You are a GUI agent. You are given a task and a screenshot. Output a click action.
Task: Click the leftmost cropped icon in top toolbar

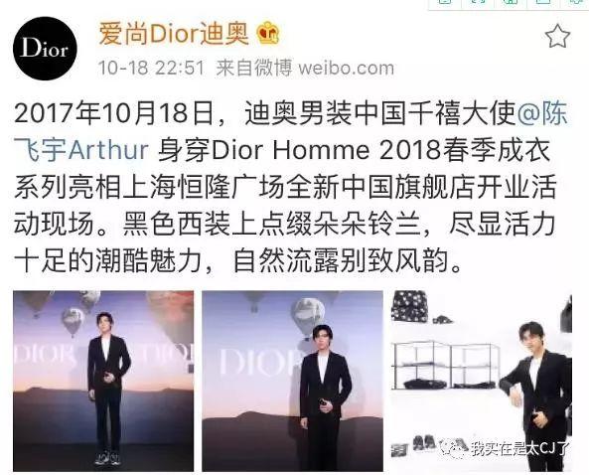[446, 2]
